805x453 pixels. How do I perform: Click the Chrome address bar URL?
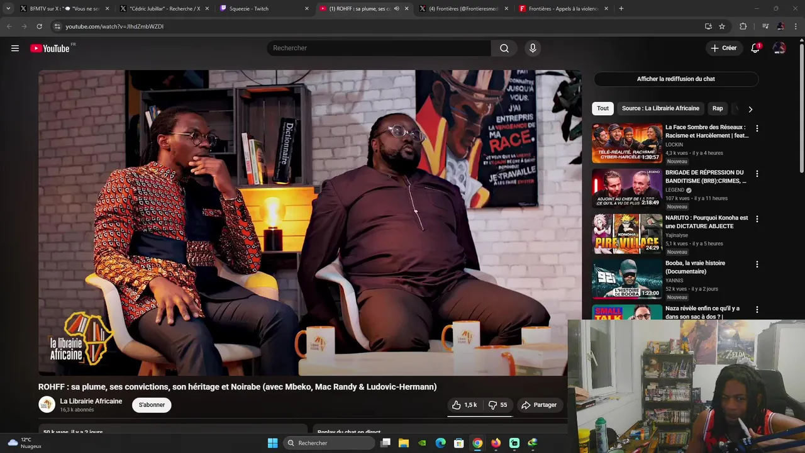click(x=114, y=26)
